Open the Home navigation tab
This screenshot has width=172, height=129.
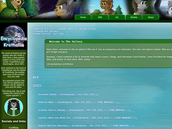[83, 17]
